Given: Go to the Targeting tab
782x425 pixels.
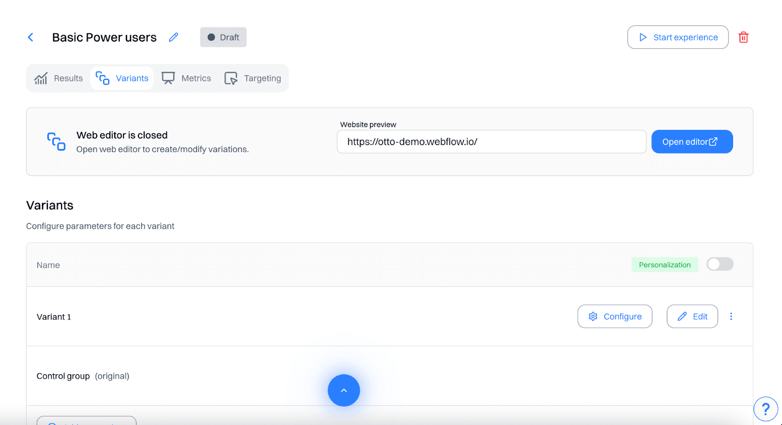Looking at the screenshot, I should pyautogui.click(x=253, y=78).
